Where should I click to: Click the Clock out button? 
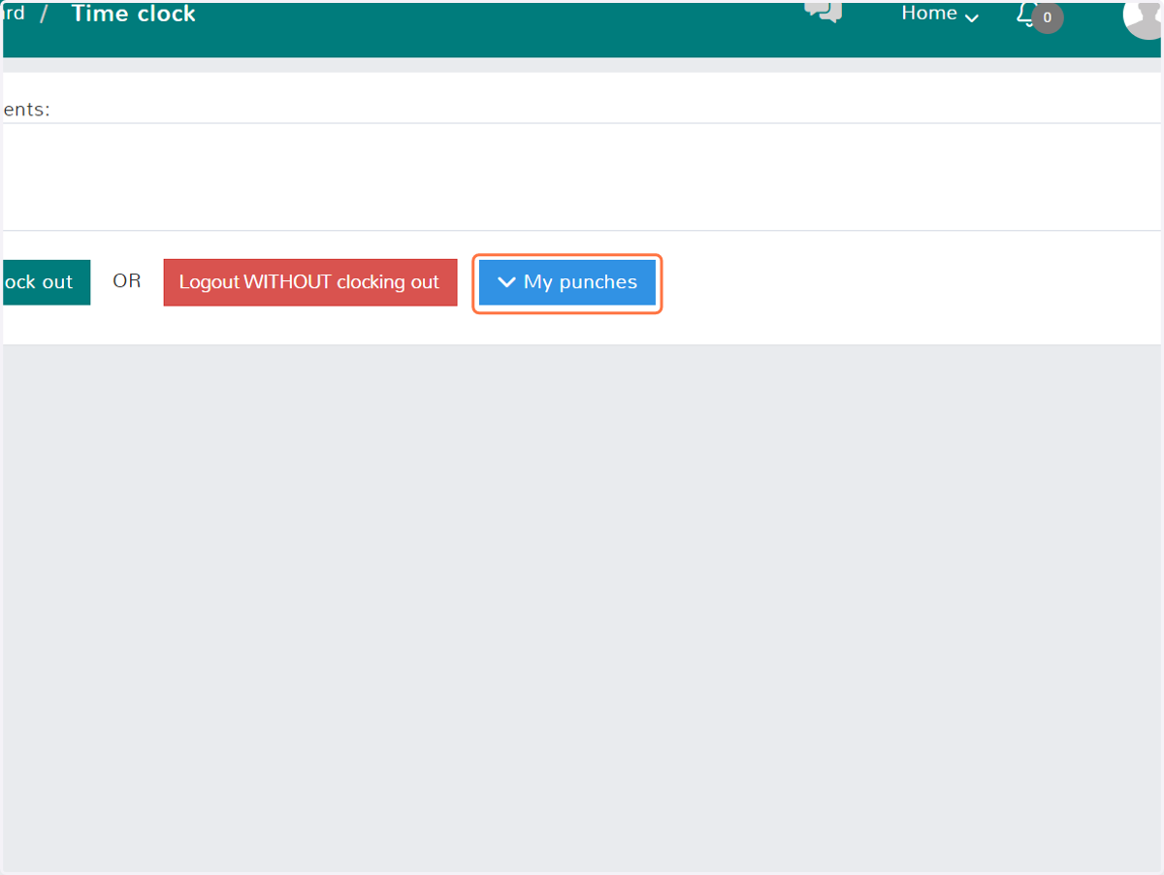[46, 282]
